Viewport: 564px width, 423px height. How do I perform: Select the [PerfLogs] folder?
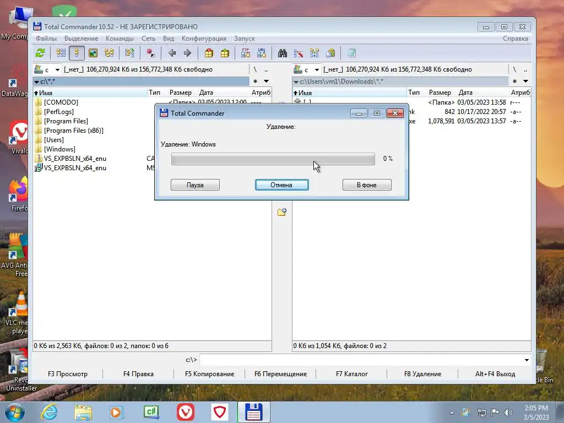pyautogui.click(x=58, y=112)
